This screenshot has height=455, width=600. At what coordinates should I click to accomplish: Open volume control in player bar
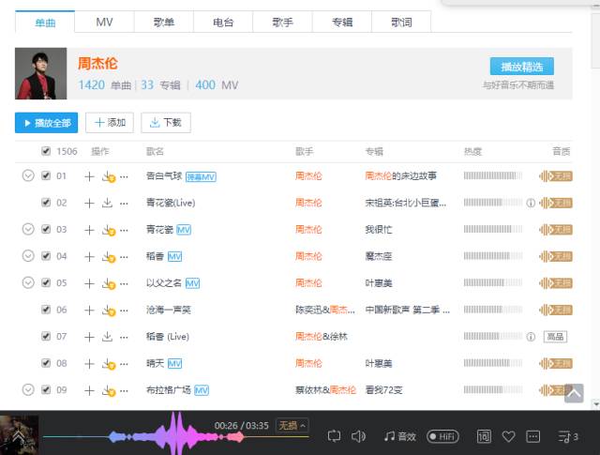pos(358,436)
